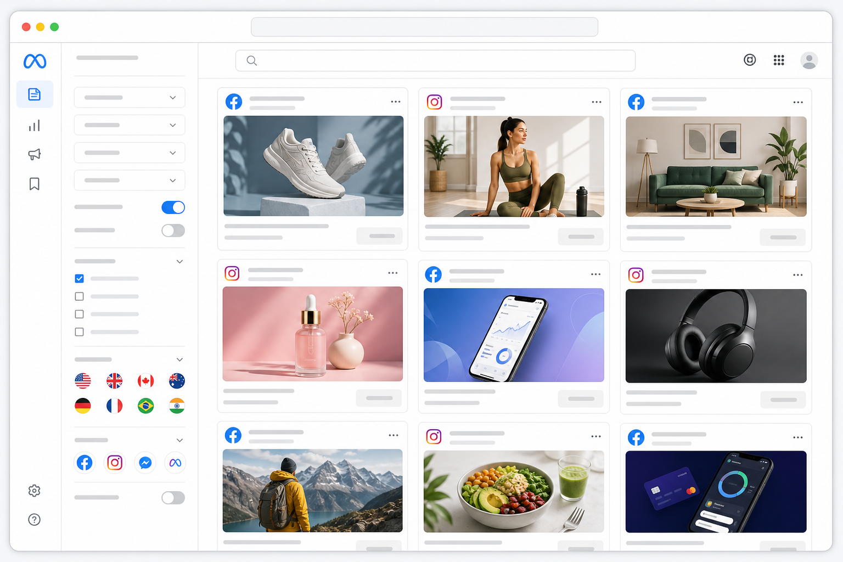This screenshot has height=562, width=843.
Task: Open more options on headphones ad card
Action: tap(798, 275)
